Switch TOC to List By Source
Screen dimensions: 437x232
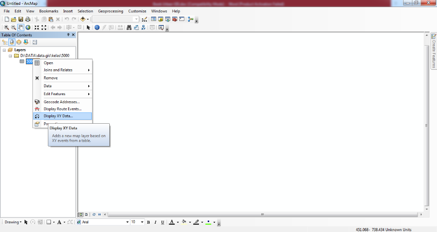point(12,42)
